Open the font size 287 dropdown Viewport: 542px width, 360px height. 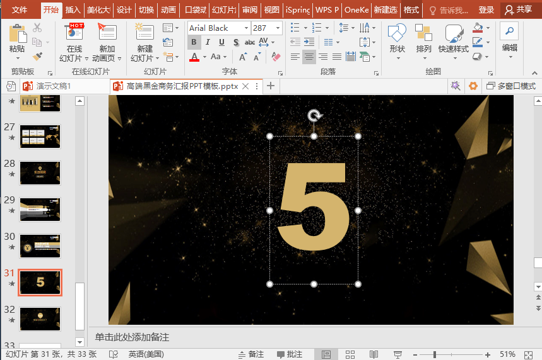click(278, 28)
